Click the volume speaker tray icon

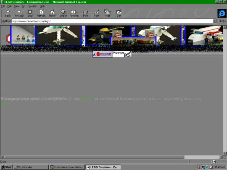pos(199,167)
